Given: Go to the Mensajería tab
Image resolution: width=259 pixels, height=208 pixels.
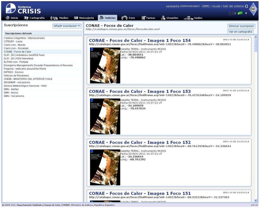Looking at the screenshot, I should tap(84, 18).
